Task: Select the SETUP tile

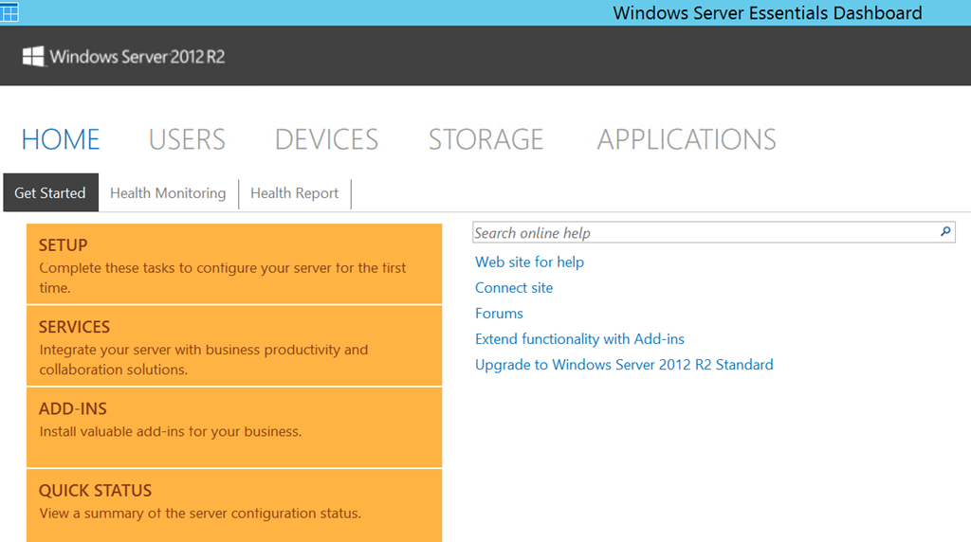Action: pyautogui.click(x=234, y=263)
